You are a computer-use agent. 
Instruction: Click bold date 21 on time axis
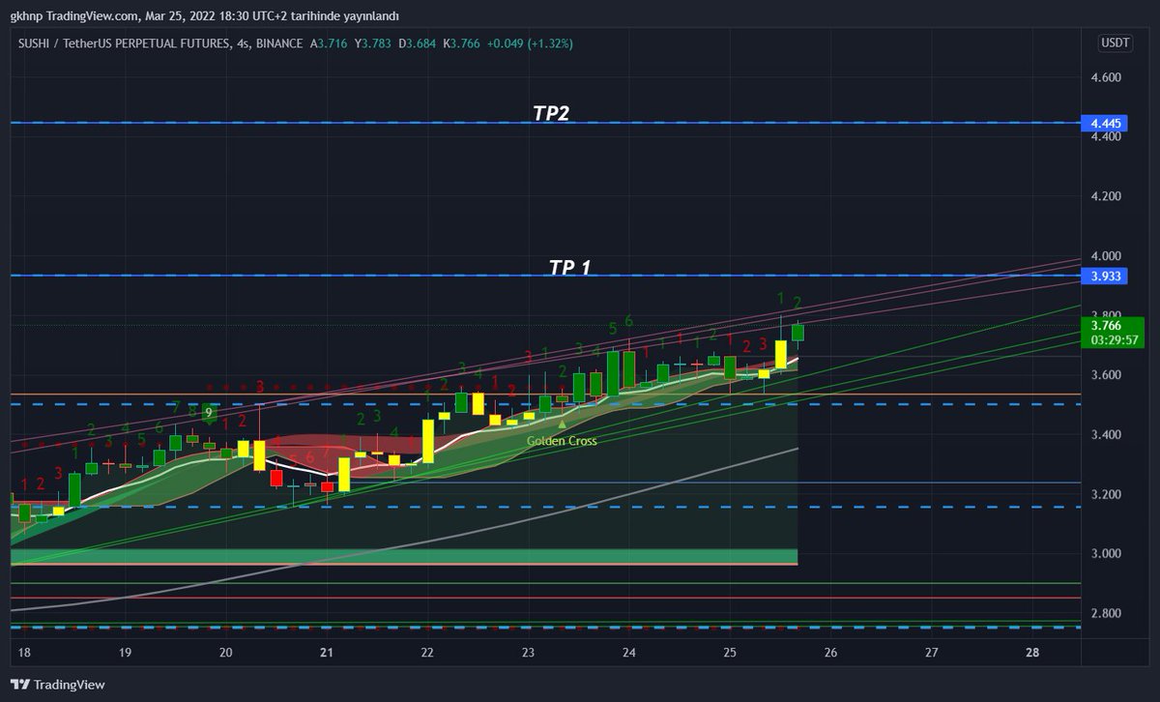pos(327,653)
